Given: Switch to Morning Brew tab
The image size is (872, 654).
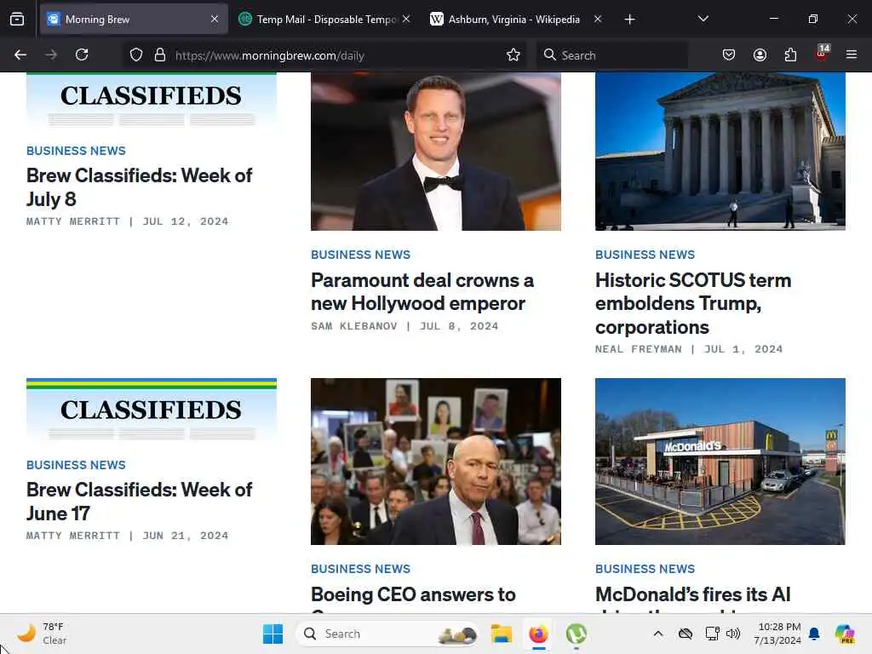Looking at the screenshot, I should [x=134, y=20].
